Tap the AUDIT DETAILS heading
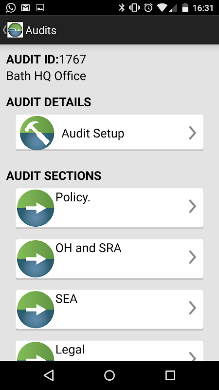The width and height of the screenshot is (219, 390). (49, 102)
